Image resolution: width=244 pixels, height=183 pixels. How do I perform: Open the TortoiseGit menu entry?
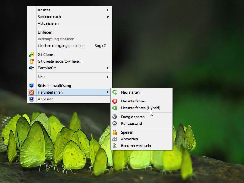[70, 68]
